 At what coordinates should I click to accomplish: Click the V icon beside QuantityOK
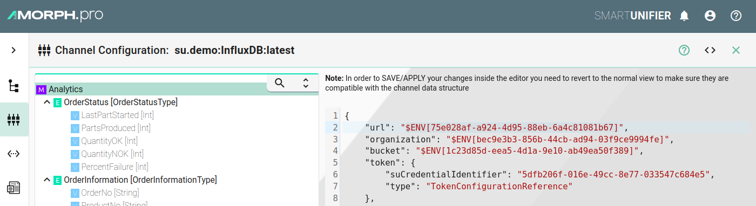(x=75, y=141)
